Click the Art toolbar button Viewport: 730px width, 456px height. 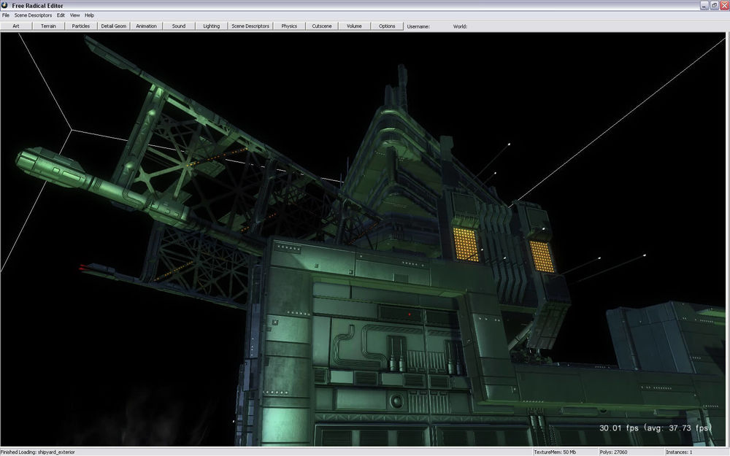click(16, 26)
